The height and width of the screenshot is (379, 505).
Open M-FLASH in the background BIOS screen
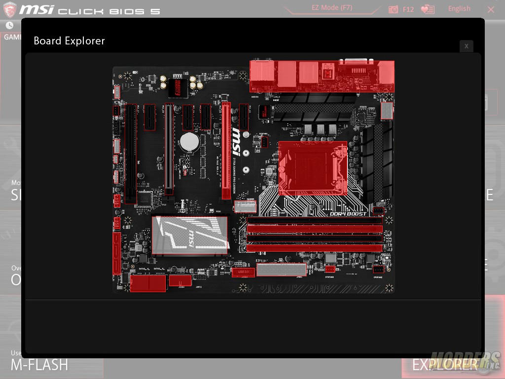click(39, 365)
